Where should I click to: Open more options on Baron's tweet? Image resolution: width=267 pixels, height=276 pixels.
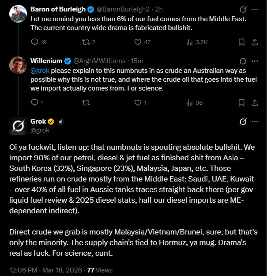[255, 9]
